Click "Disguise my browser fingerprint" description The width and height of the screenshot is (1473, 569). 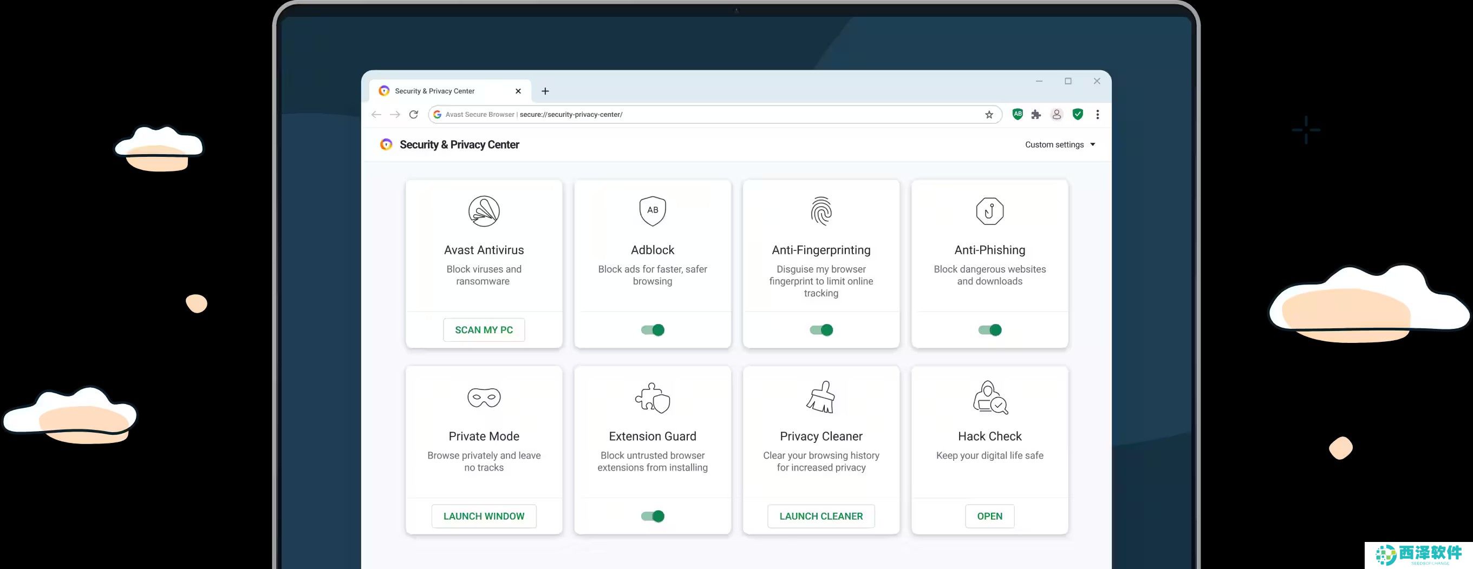pyautogui.click(x=821, y=281)
